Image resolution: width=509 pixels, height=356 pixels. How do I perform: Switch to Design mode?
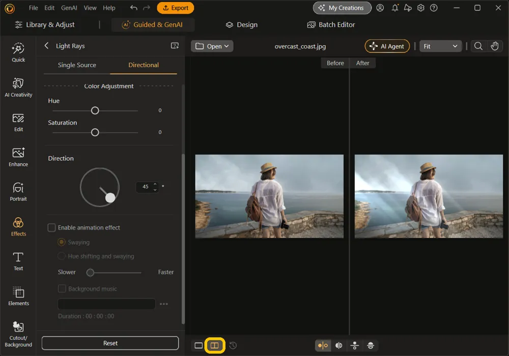(x=241, y=24)
